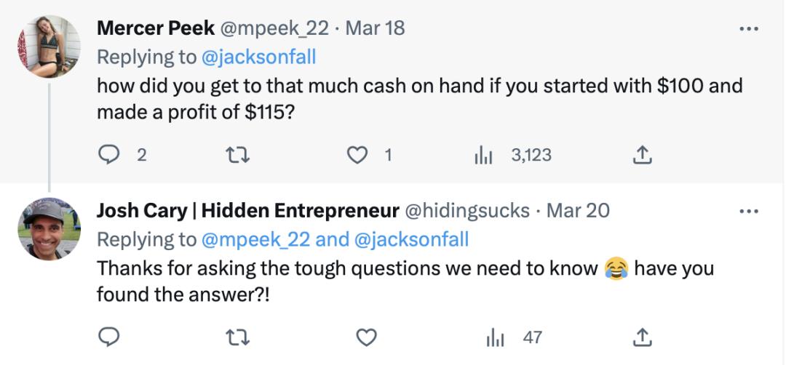Reply to Josh Cary's tweet
Image resolution: width=786 pixels, height=365 pixels.
coord(108,337)
